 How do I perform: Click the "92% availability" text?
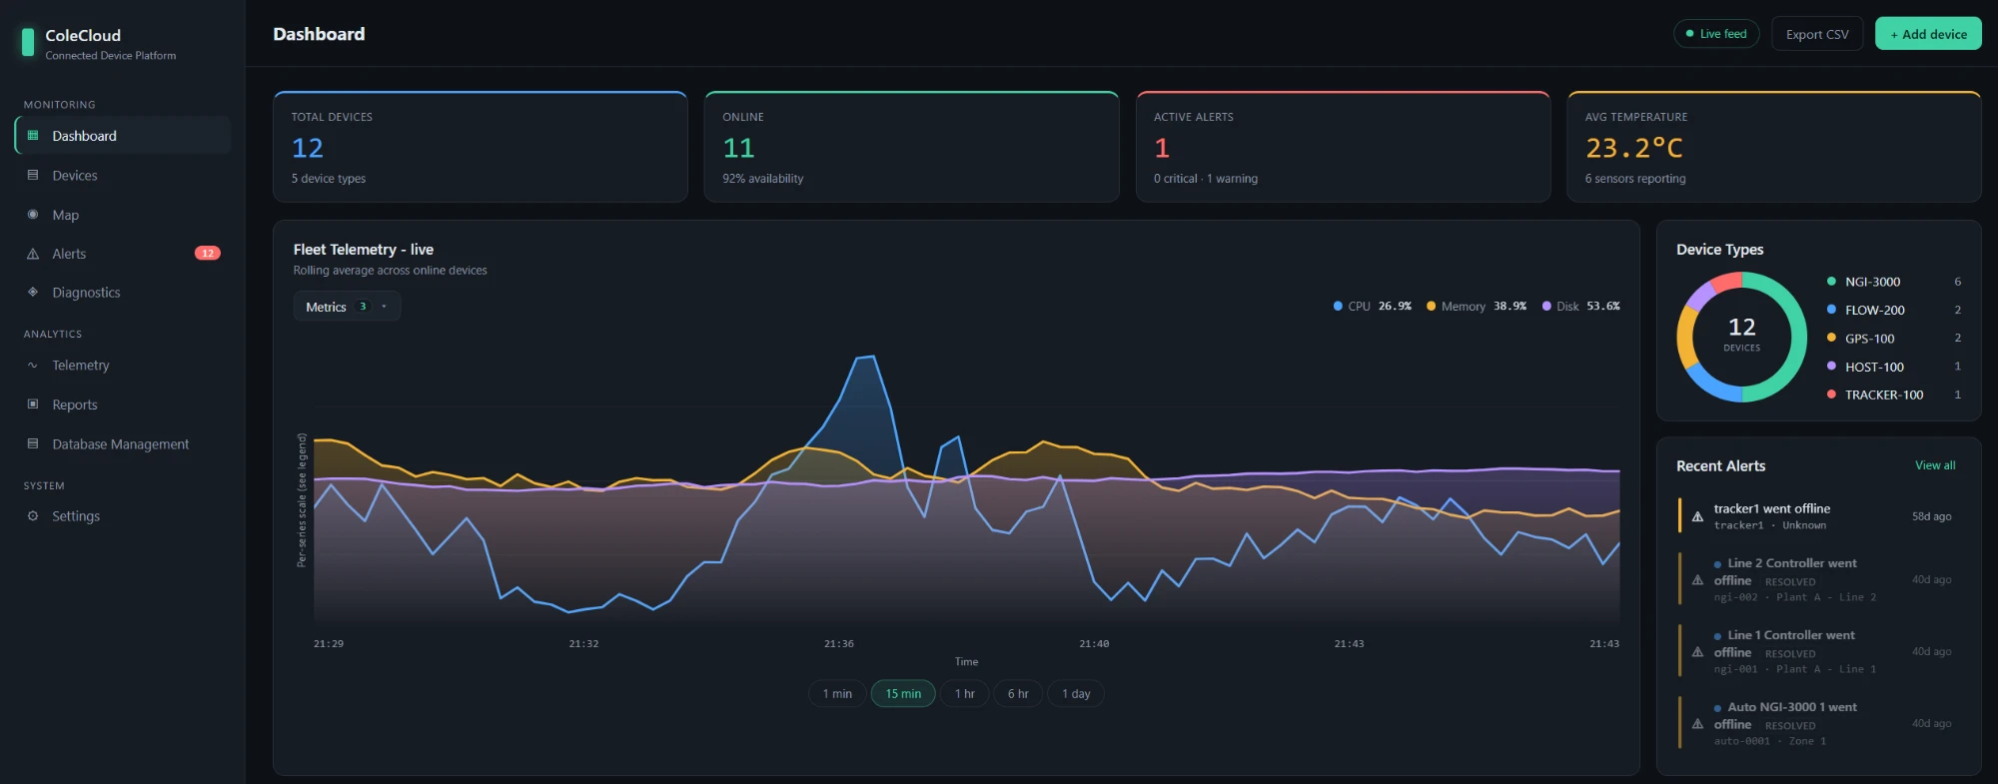tap(763, 179)
